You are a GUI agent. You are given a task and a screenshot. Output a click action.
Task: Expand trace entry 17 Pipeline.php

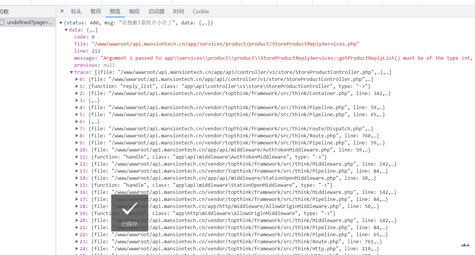(x=77, y=199)
